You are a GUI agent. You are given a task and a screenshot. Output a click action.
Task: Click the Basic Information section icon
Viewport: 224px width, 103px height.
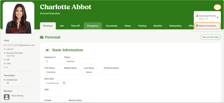point(47,50)
